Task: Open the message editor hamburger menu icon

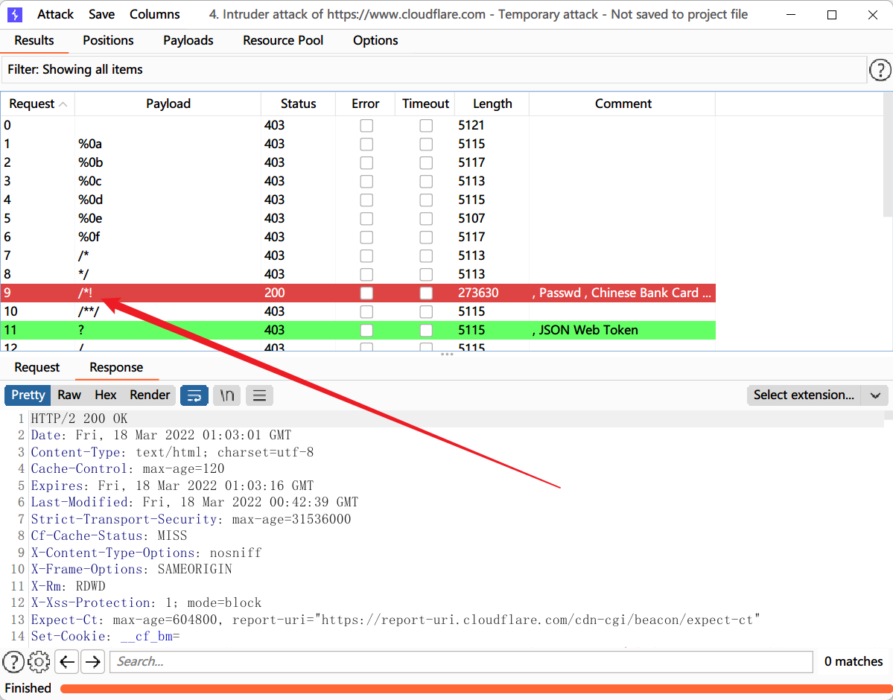Action: tap(260, 395)
